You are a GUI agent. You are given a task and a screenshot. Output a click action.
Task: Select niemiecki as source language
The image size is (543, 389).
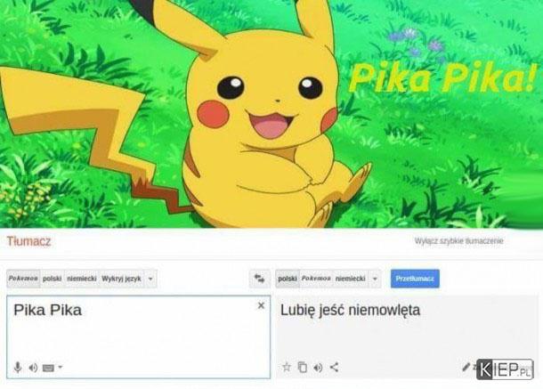pyautogui.click(x=82, y=279)
